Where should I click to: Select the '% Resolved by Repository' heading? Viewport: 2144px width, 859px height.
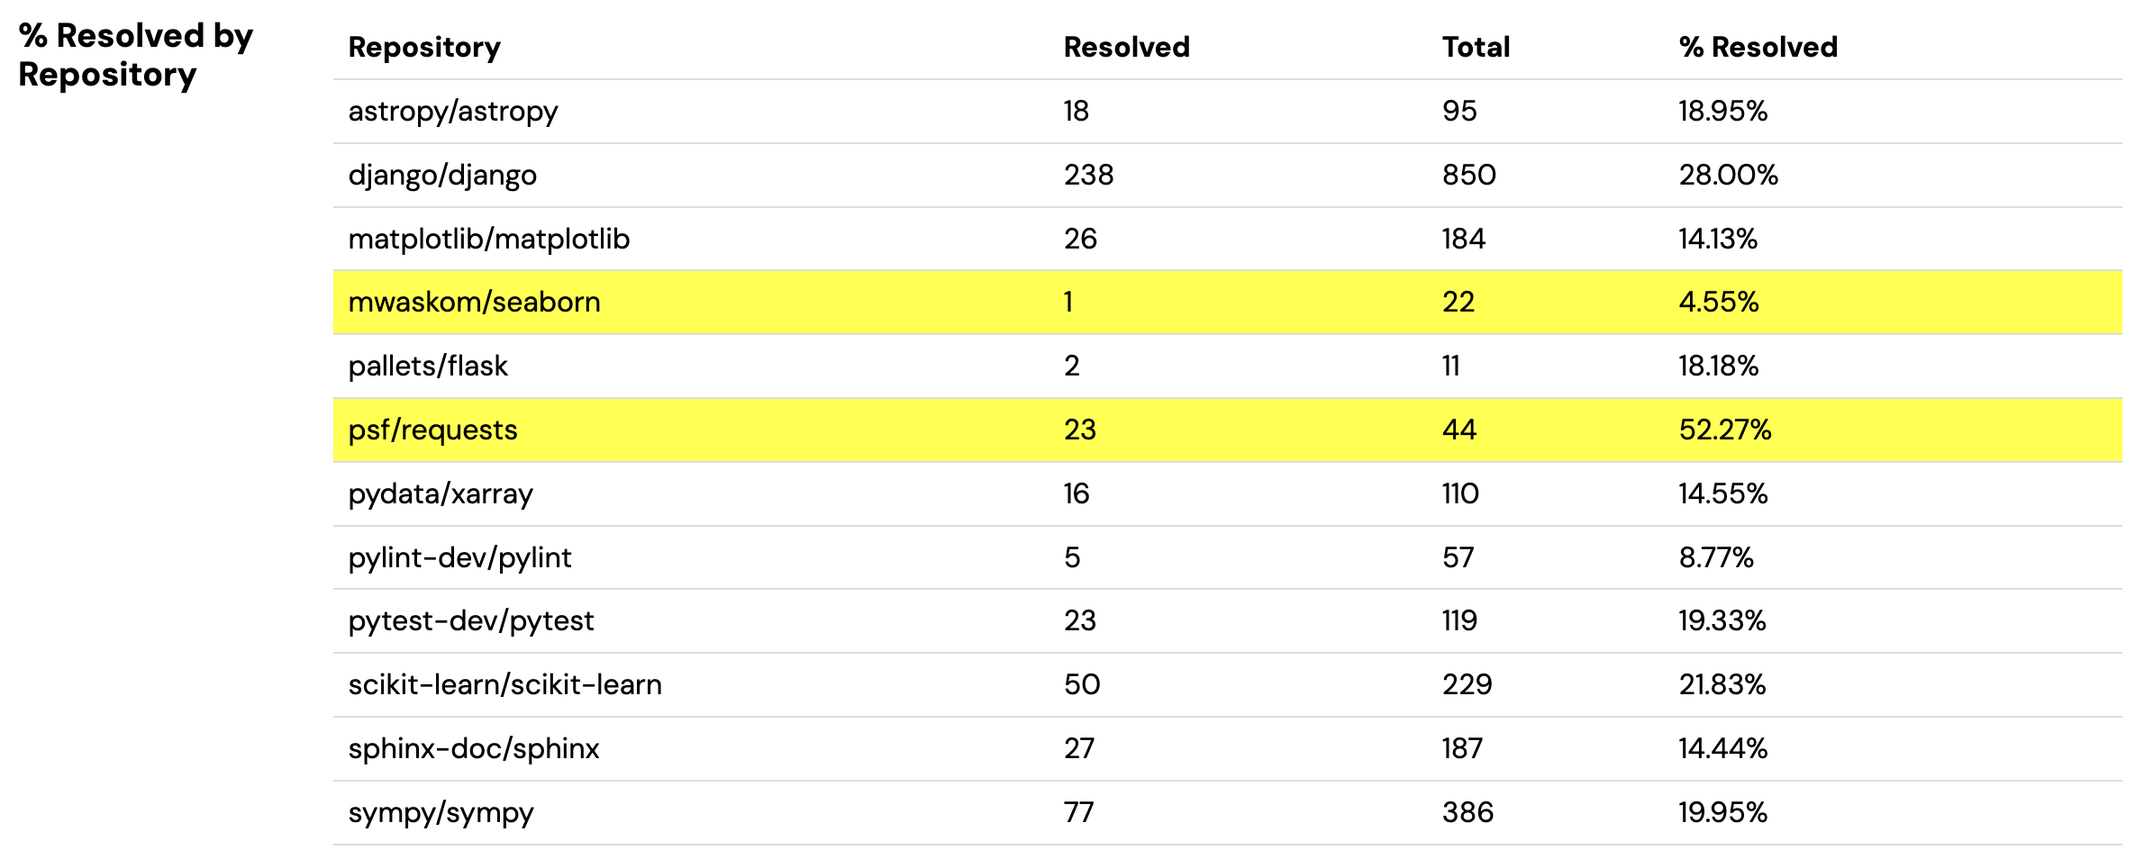pyautogui.click(x=135, y=55)
